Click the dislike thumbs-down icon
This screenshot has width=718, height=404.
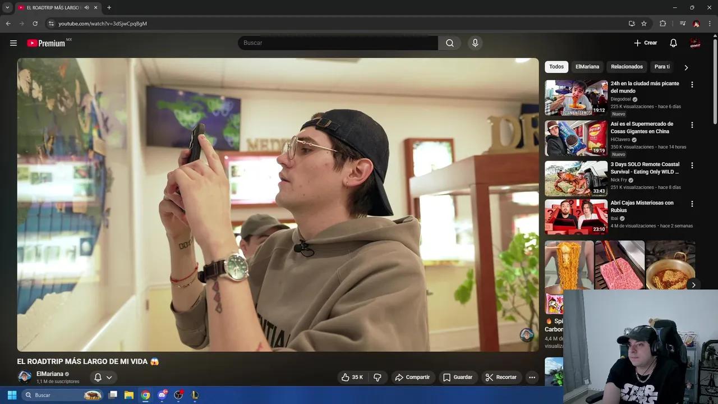[x=378, y=377]
